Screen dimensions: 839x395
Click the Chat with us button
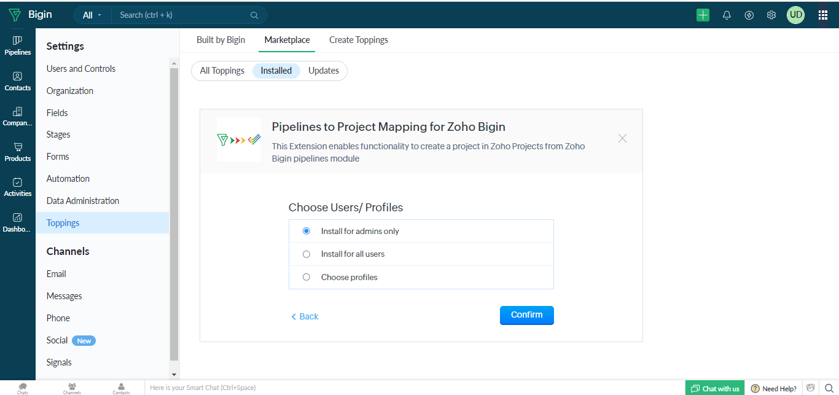click(715, 388)
